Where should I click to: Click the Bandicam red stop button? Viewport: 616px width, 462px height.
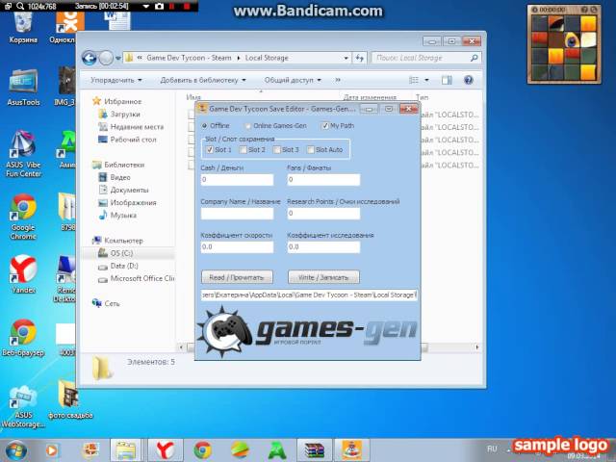coord(187,7)
